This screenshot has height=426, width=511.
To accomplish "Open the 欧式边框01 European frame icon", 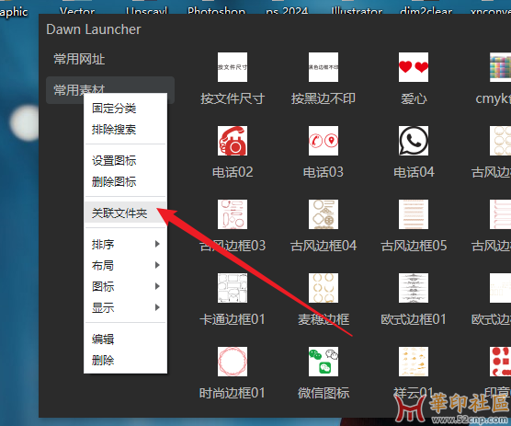I will (x=414, y=288).
